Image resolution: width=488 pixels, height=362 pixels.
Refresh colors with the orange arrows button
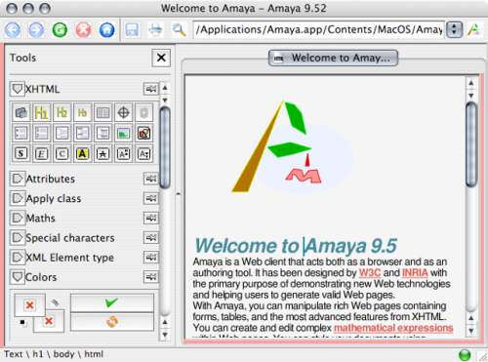point(112,322)
